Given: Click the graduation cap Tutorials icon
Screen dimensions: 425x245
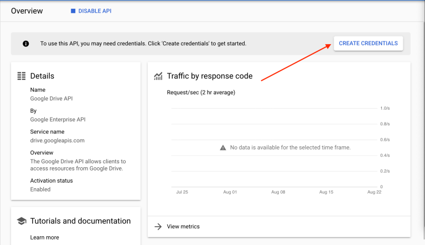Looking at the screenshot, I should pyautogui.click(x=22, y=221).
